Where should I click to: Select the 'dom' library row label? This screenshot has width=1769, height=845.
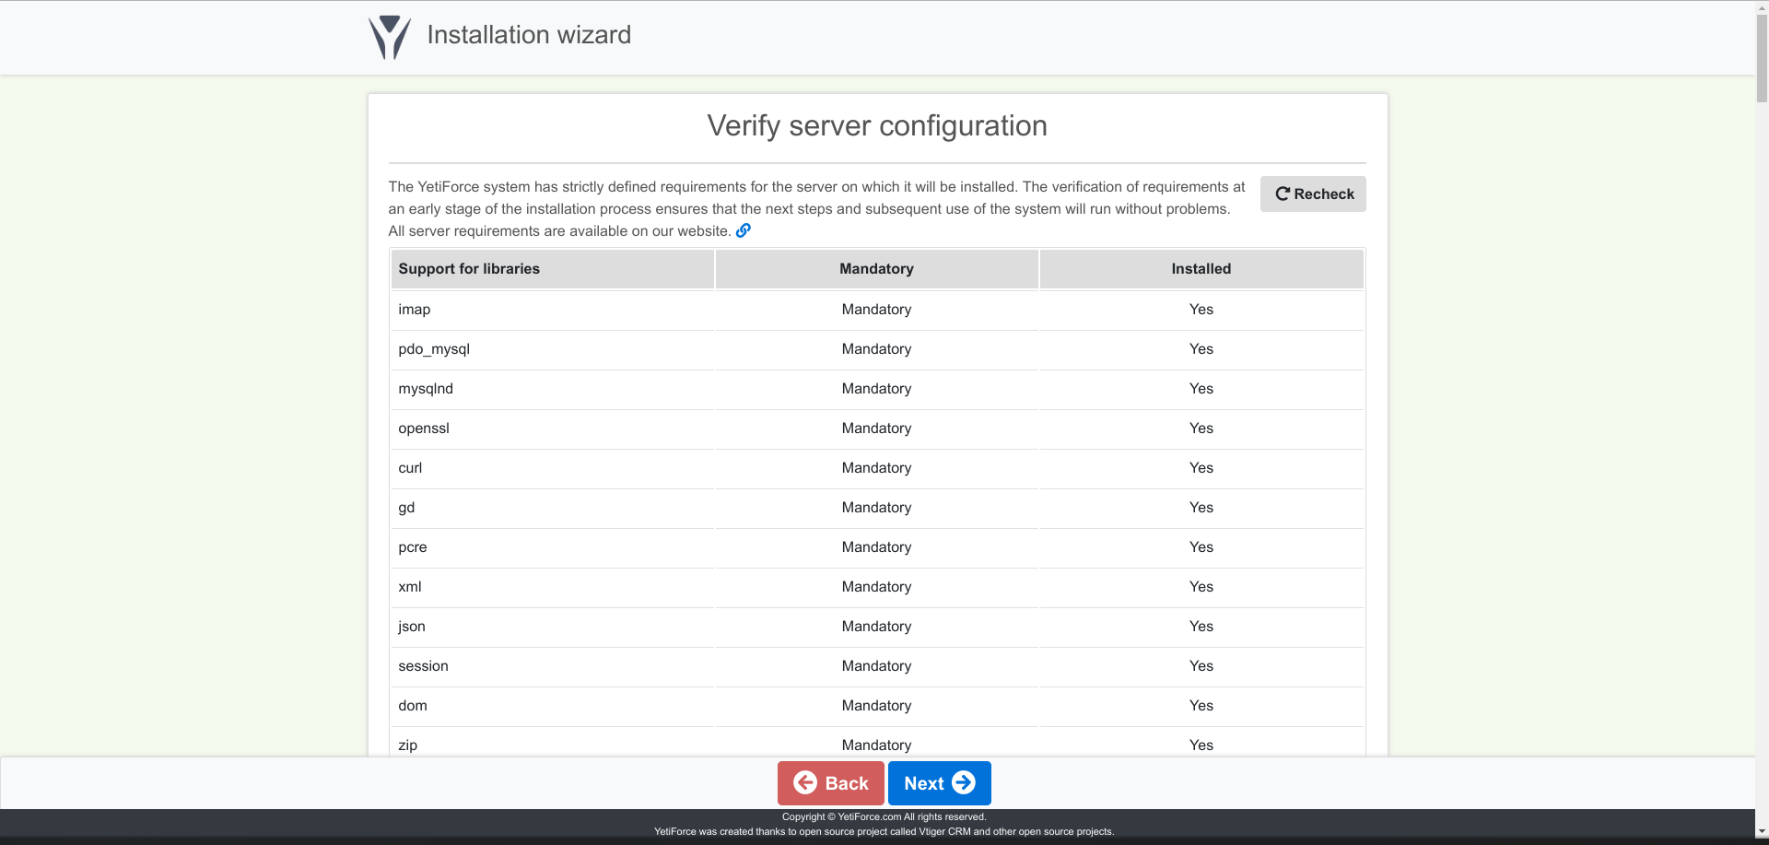413,706
